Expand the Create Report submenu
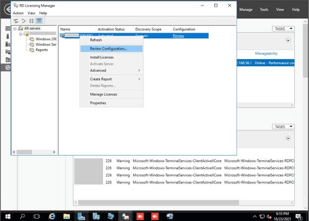Viewport: 309px width, 221px height. [x=111, y=79]
